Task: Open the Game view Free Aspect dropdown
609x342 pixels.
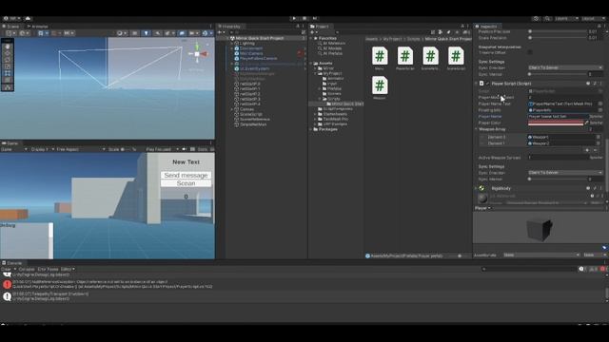Action: tap(81, 149)
